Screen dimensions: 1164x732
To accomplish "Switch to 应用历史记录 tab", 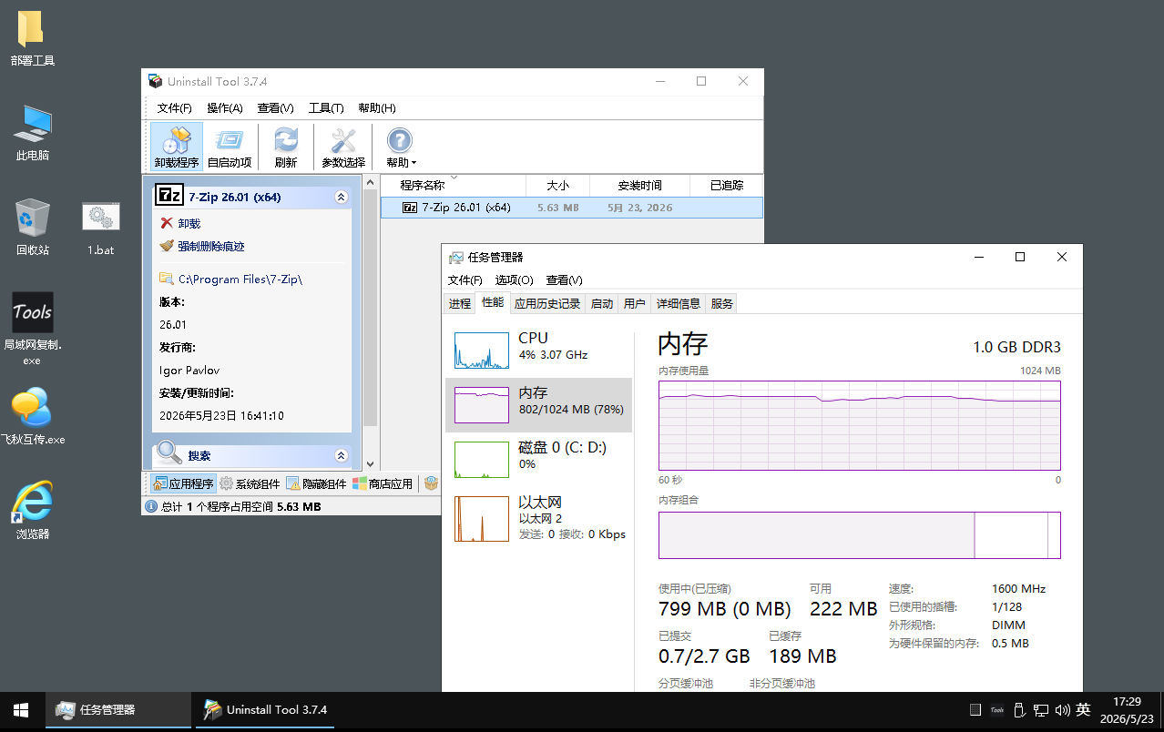I will (x=547, y=303).
